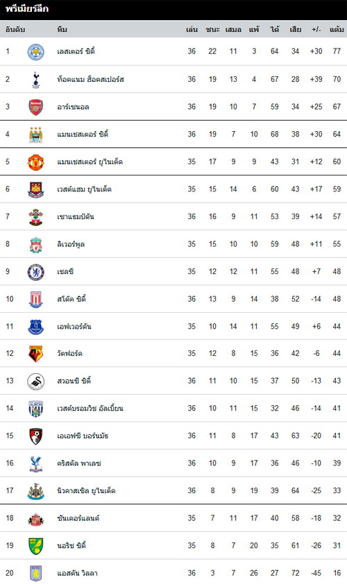
Task: Click the Manchester United crest
Action: [x=36, y=162]
